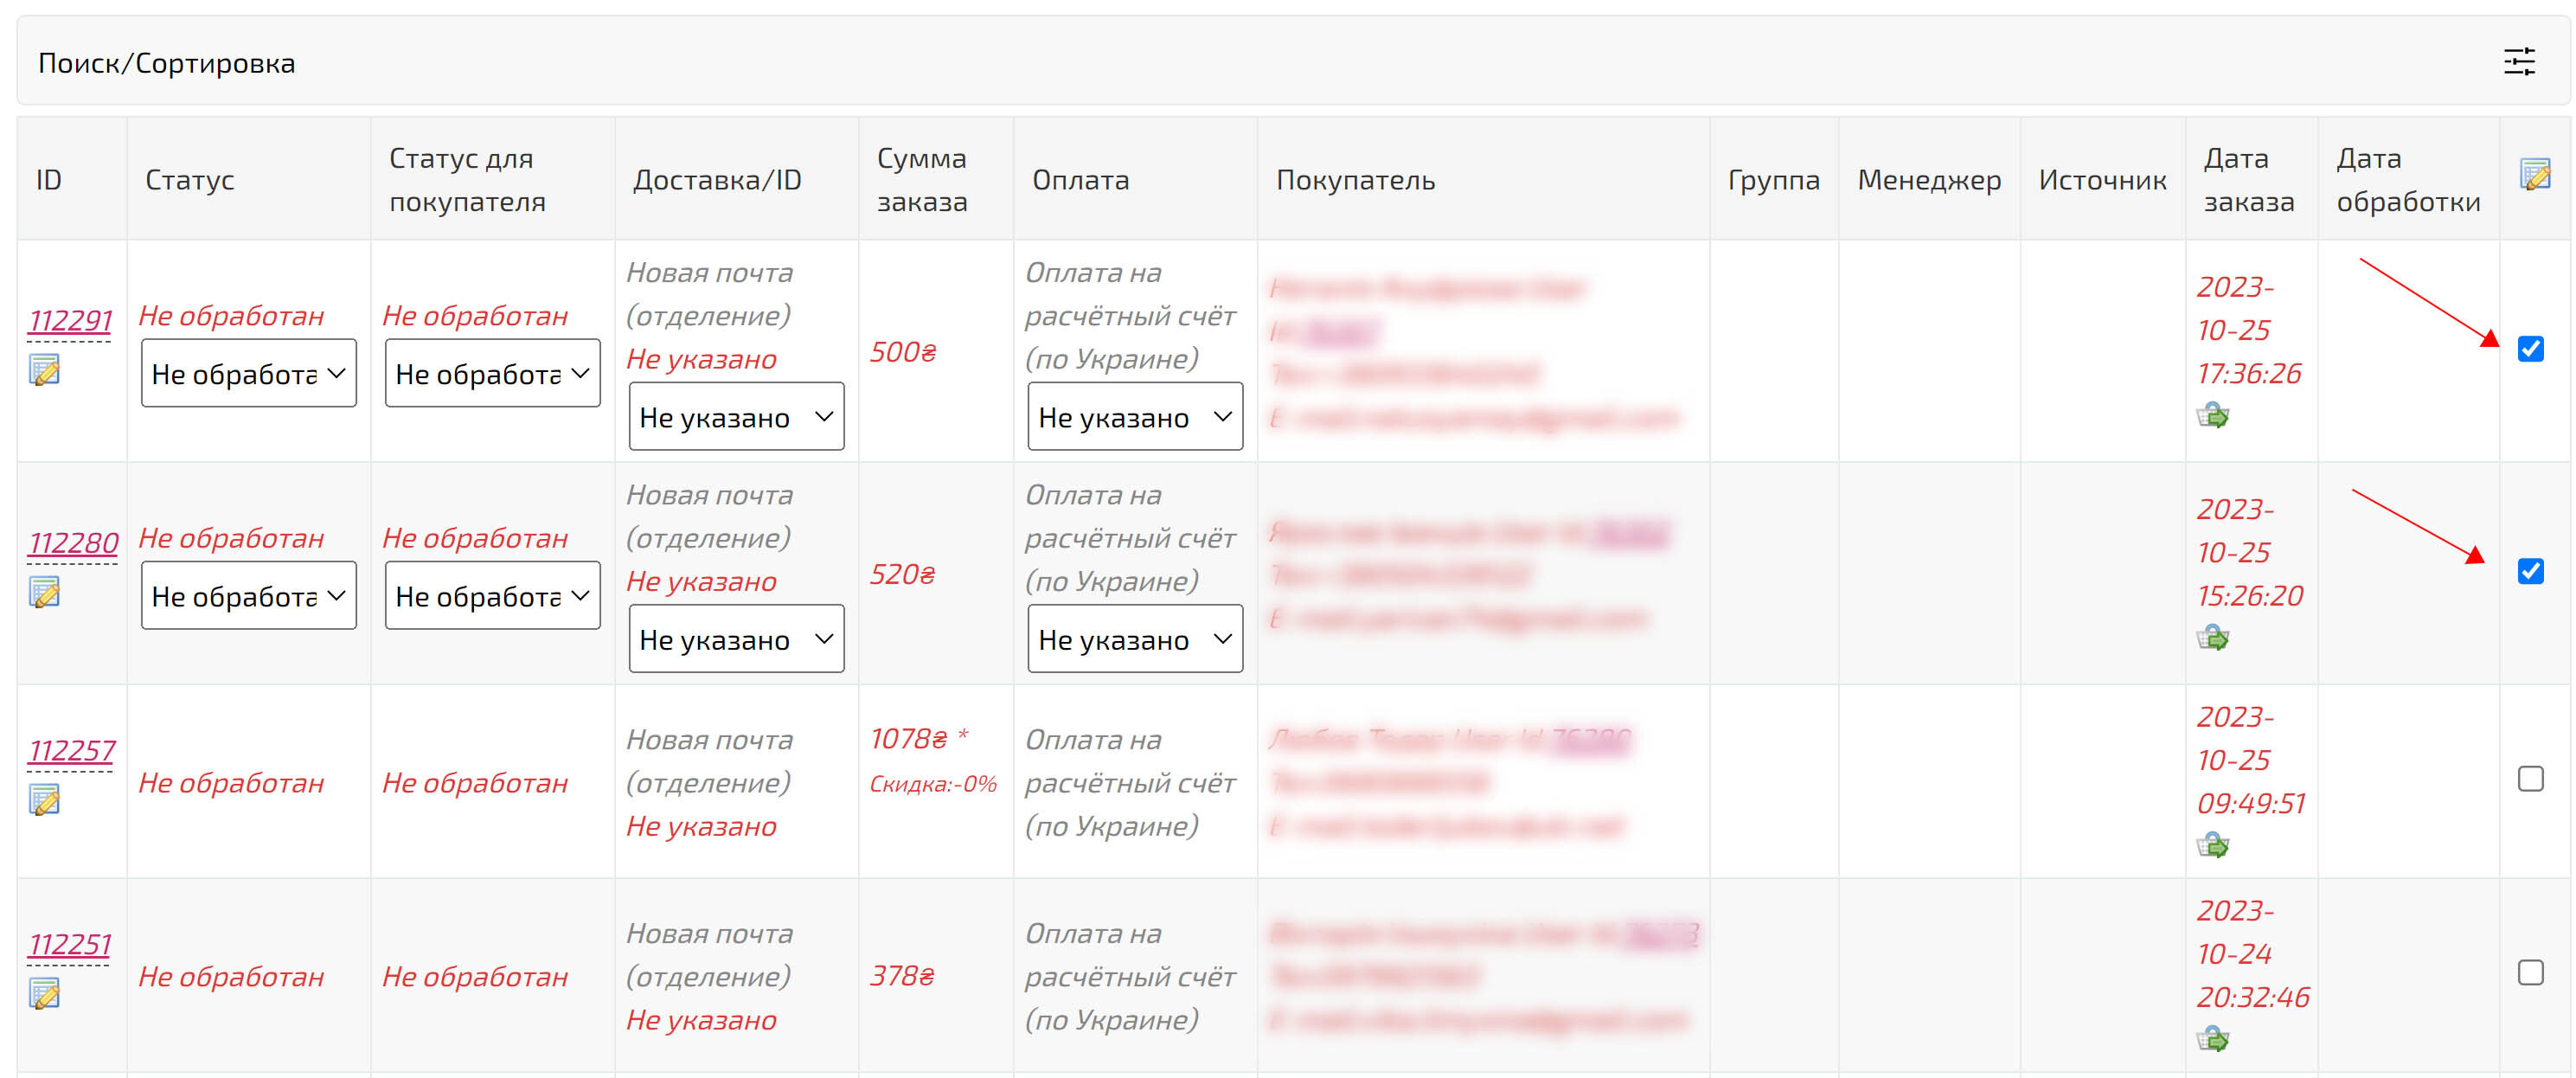Expand the Поиск/Сортировка panel
This screenshot has width=2576, height=1078.
coord(166,63)
